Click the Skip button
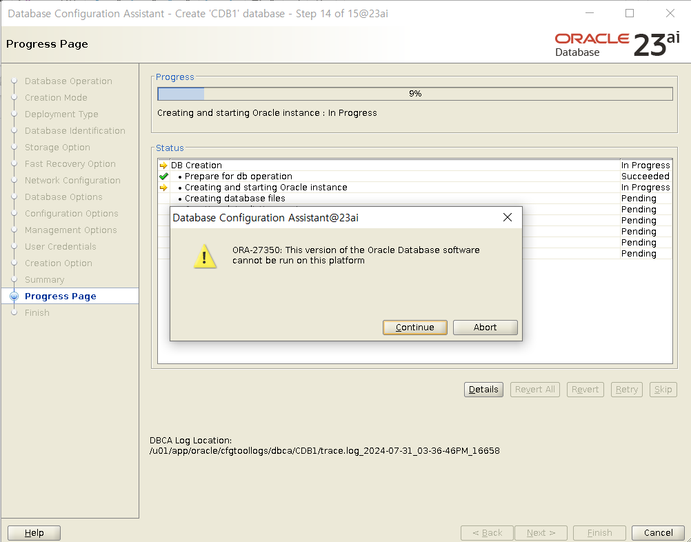This screenshot has width=691, height=542. click(x=663, y=390)
